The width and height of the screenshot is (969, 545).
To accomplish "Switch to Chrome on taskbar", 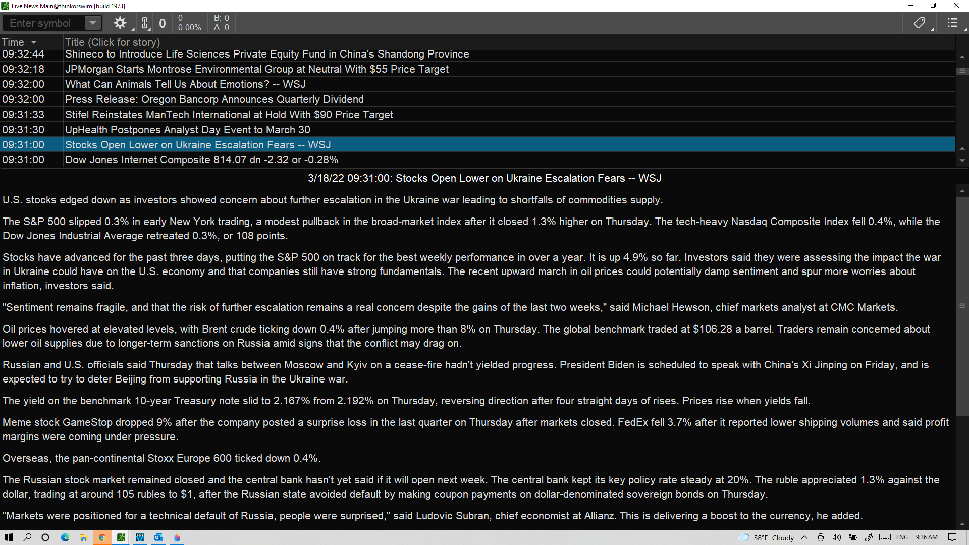I will coord(102,537).
